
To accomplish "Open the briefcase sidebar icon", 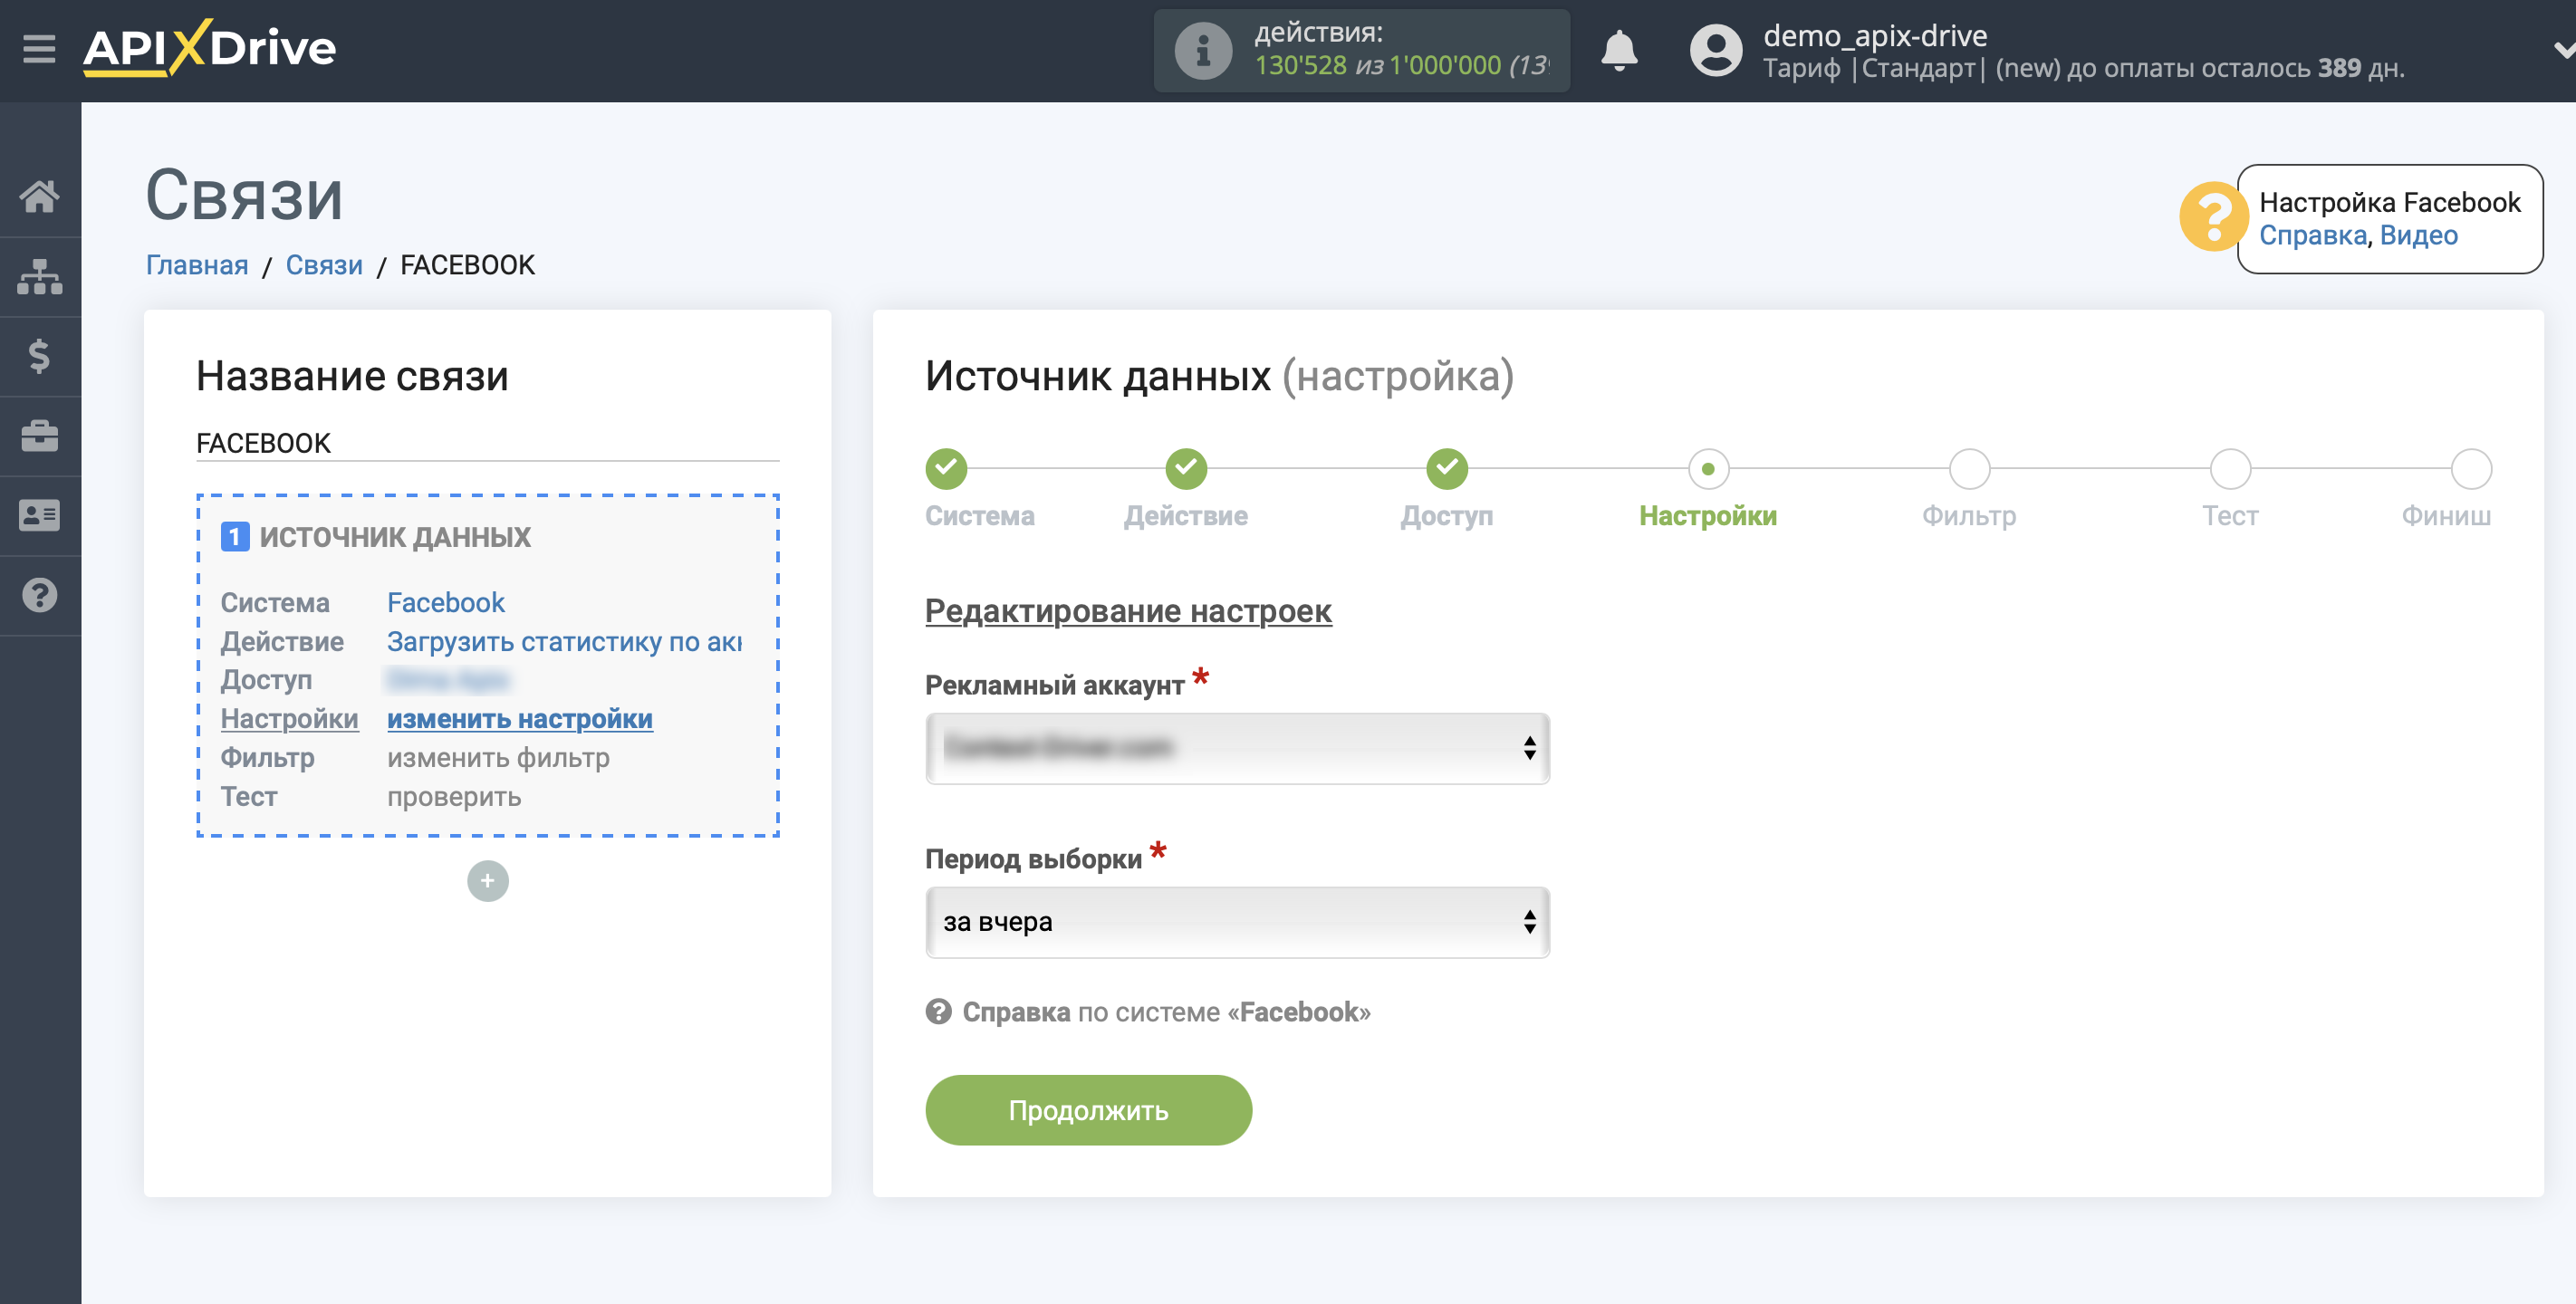I will pyautogui.click(x=40, y=436).
